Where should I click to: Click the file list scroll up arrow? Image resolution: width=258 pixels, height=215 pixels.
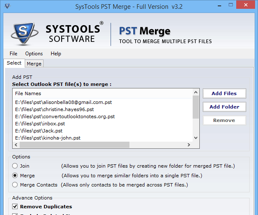tap(196, 92)
